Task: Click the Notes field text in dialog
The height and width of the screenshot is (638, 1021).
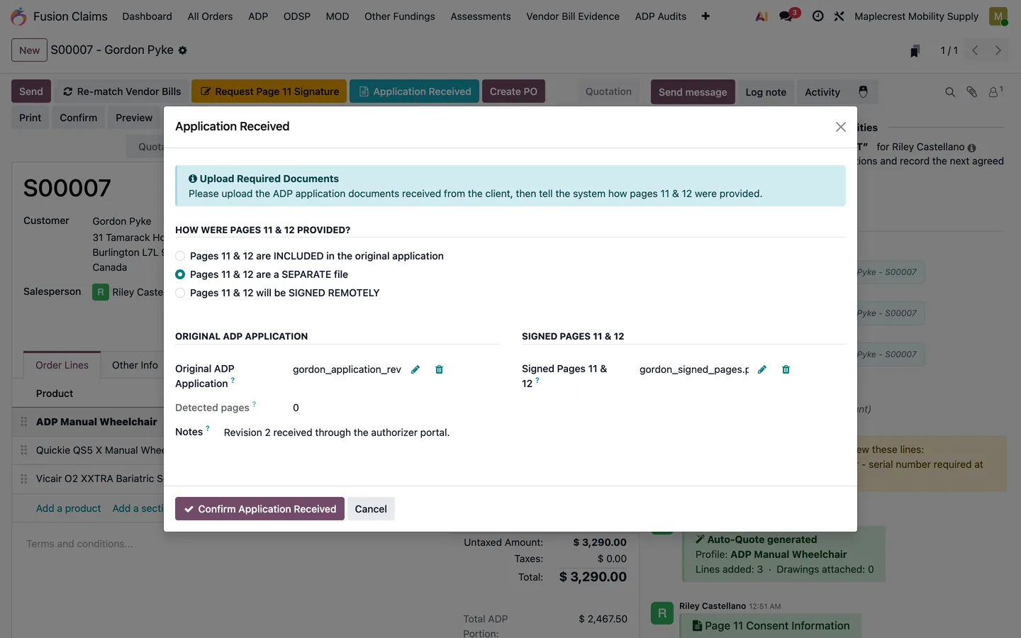Action: coord(337,432)
